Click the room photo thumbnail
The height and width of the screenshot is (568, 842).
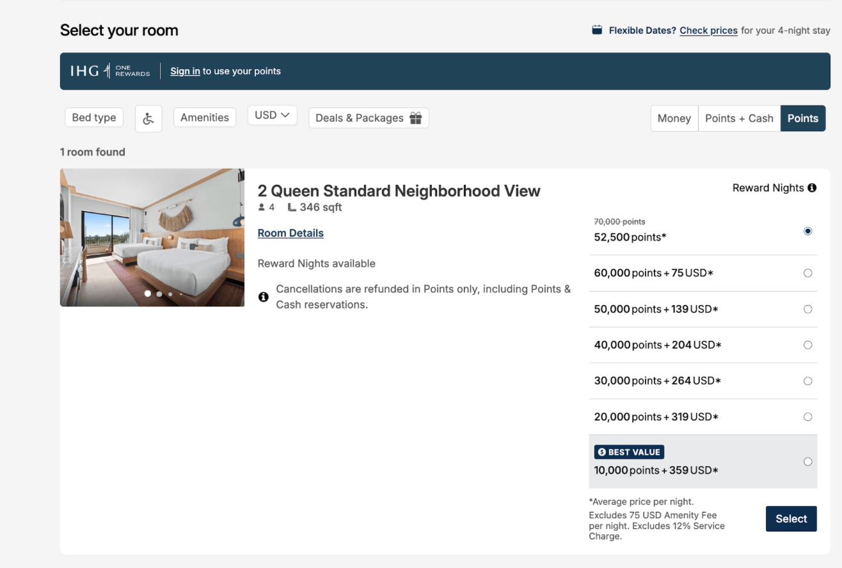click(152, 237)
